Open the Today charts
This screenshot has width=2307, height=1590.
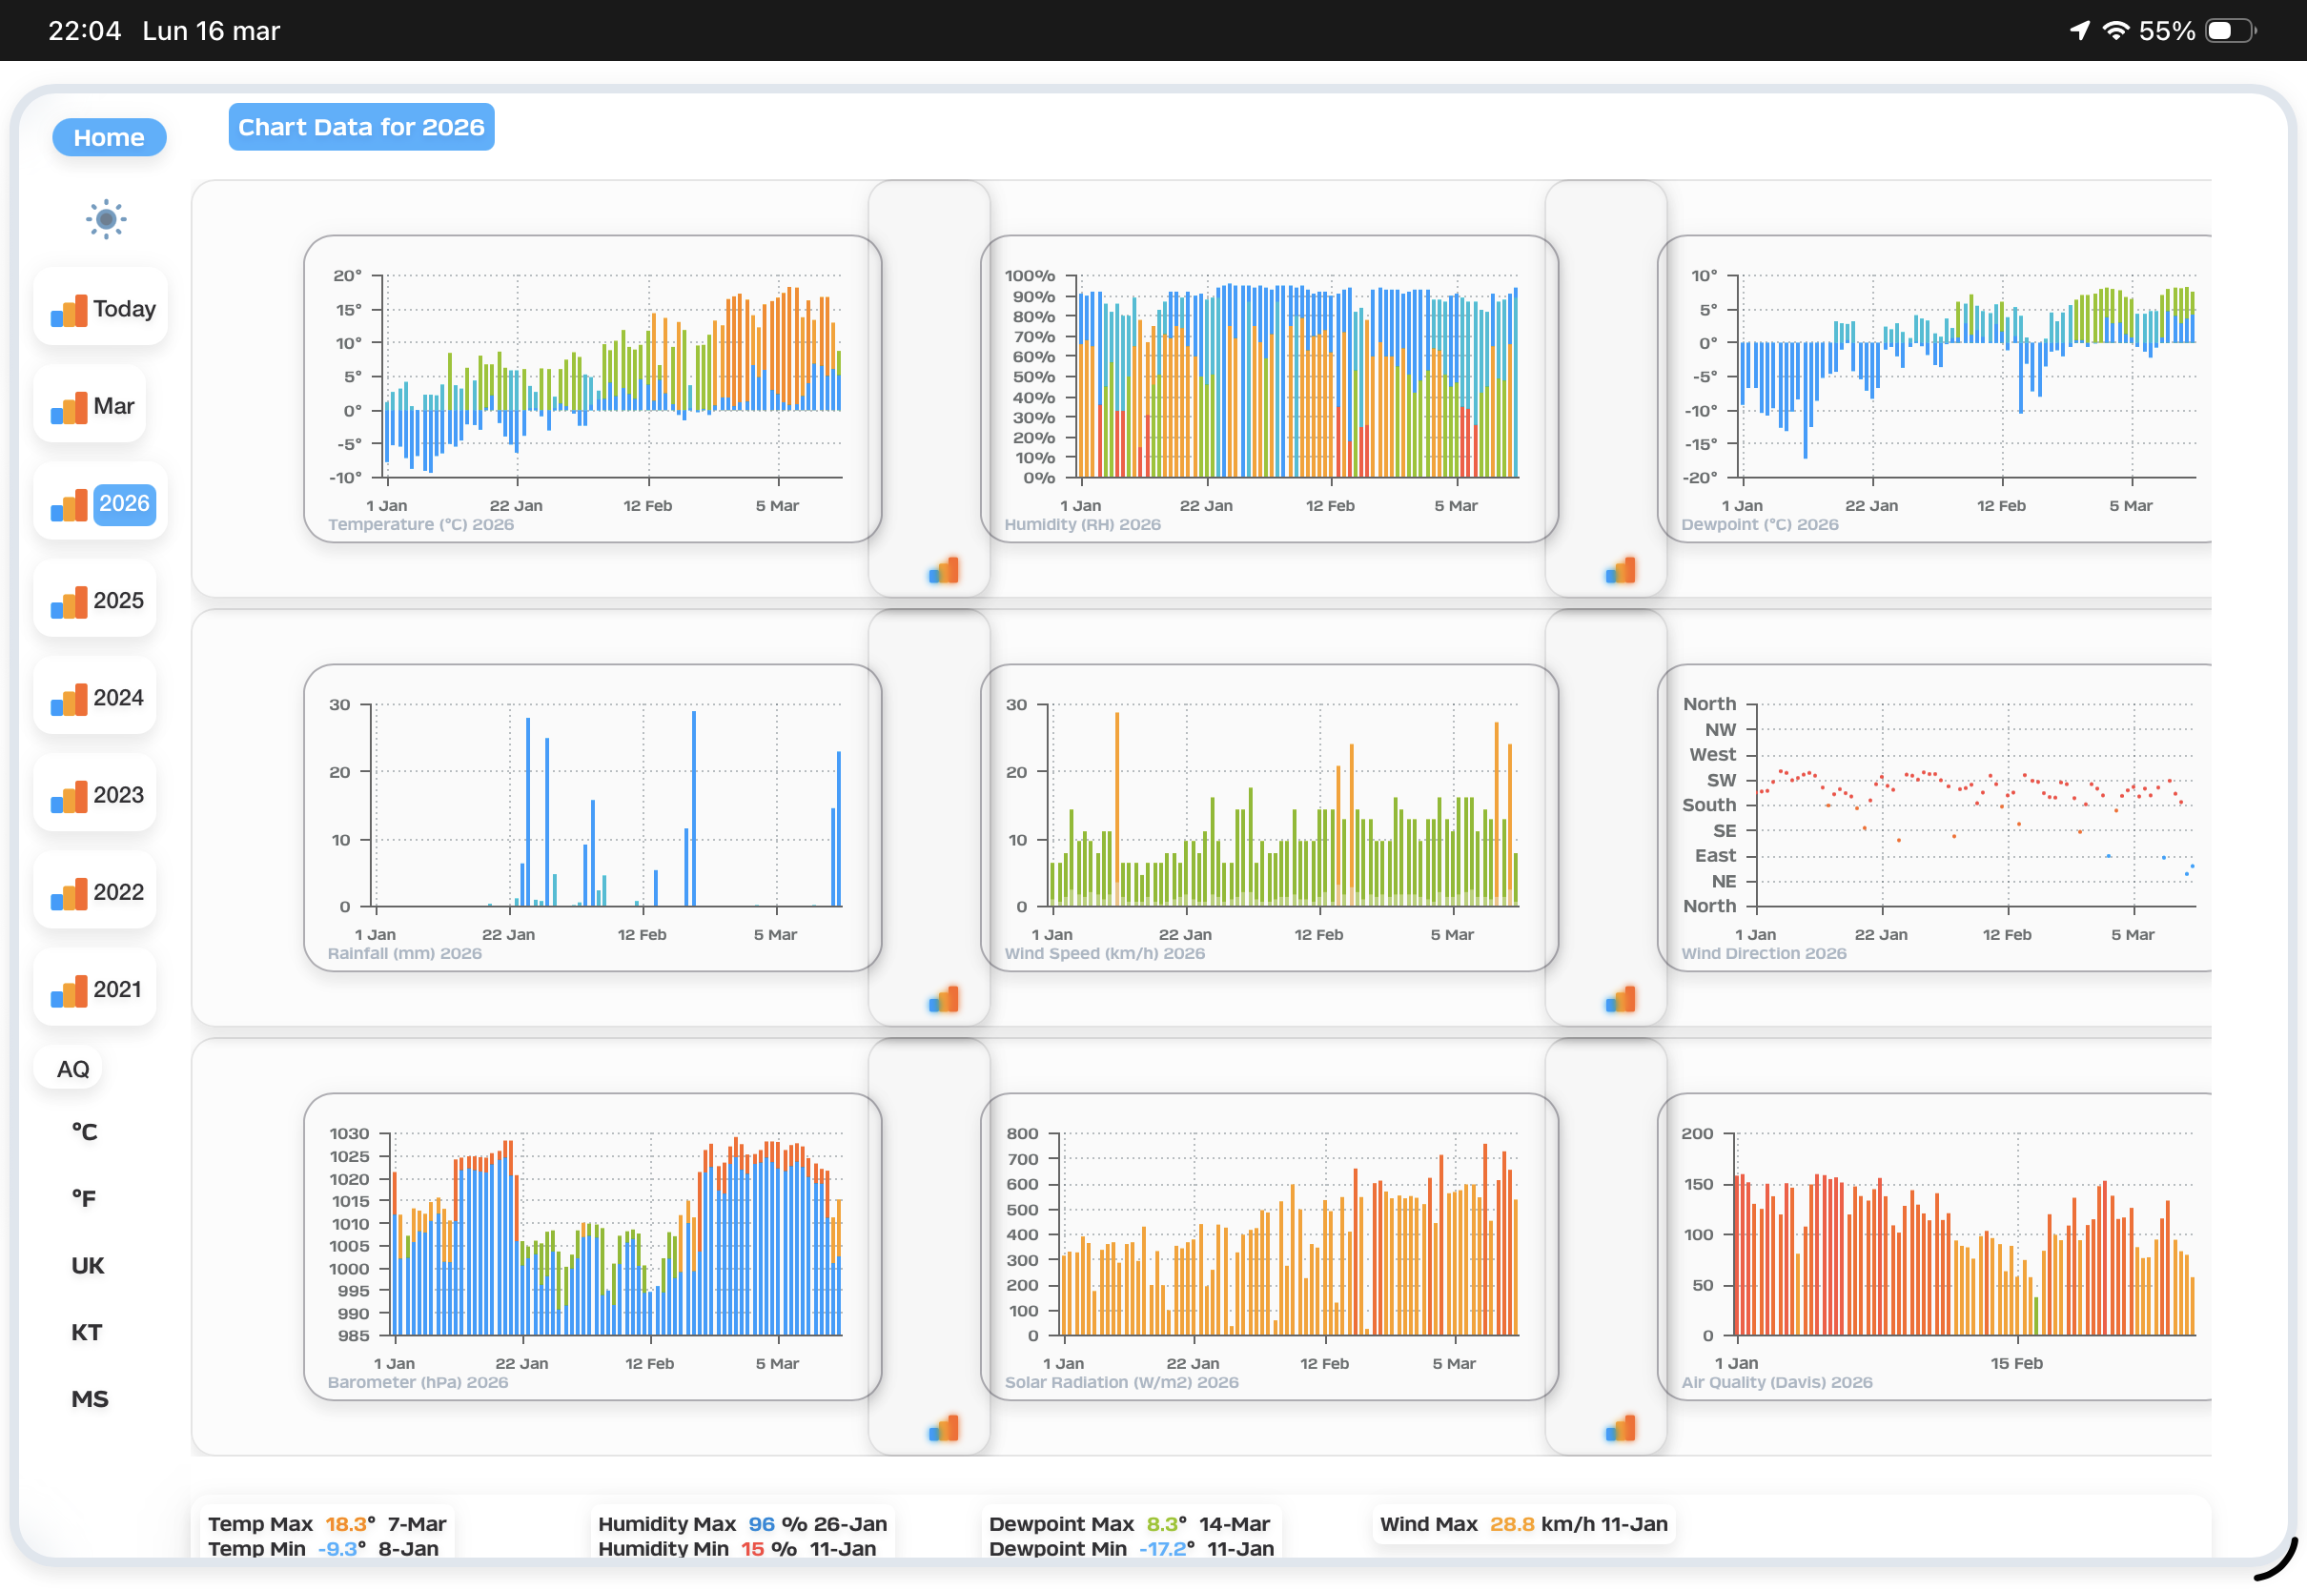(x=103, y=309)
